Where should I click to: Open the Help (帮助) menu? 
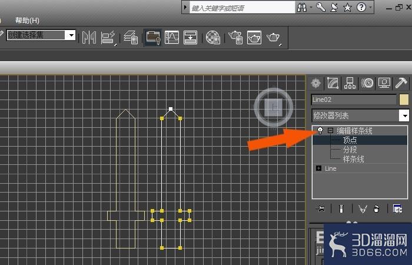click(27, 20)
